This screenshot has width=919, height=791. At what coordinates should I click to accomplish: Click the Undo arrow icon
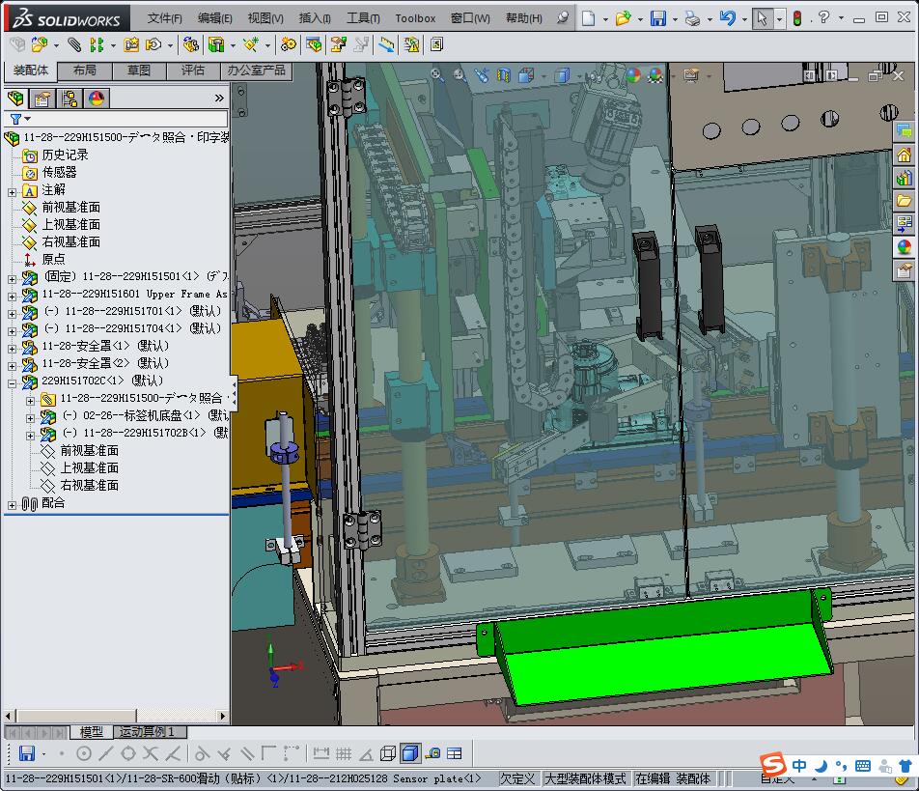[x=727, y=18]
